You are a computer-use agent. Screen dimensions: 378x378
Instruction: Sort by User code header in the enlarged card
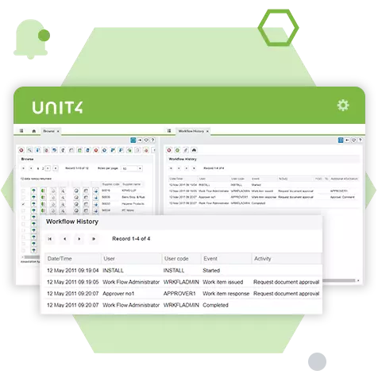pyautogui.click(x=181, y=259)
